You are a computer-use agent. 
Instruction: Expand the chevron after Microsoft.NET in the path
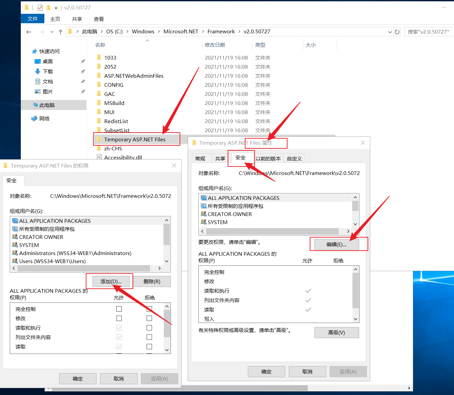(x=203, y=32)
